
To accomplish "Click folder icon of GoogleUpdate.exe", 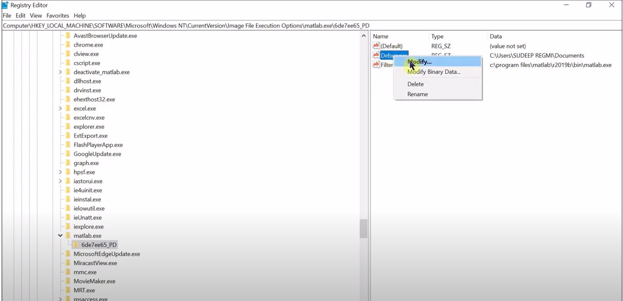I will tap(68, 154).
